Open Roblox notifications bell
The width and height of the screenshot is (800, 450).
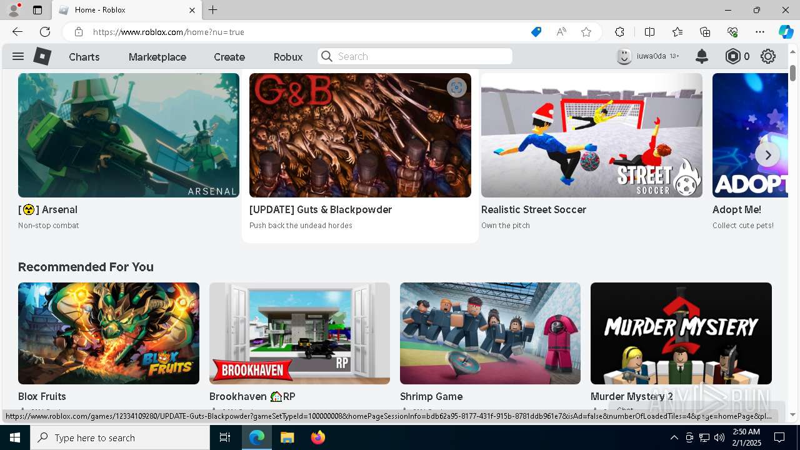tap(702, 56)
